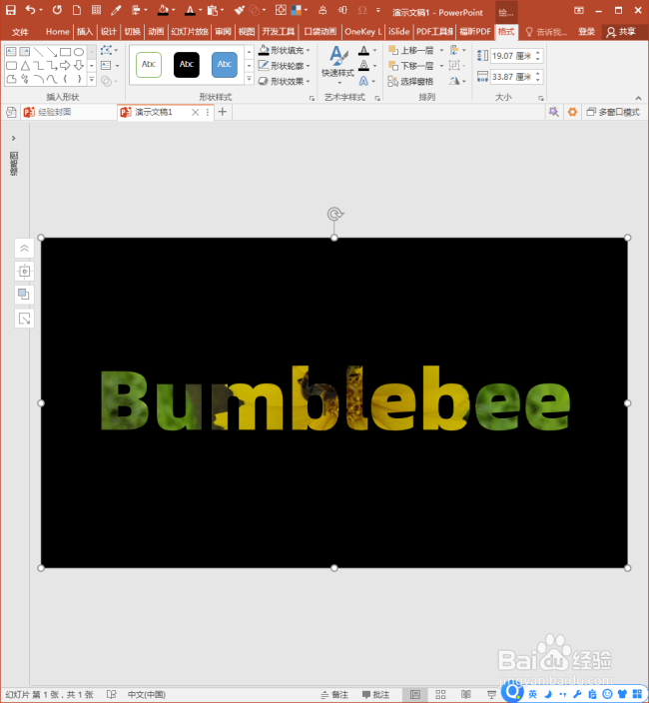Apply the white green-outlined Abc shape style

[x=149, y=65]
